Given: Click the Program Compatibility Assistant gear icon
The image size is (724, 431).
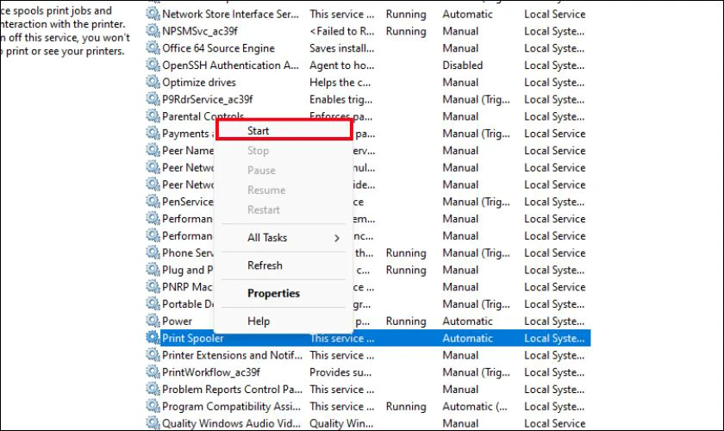Looking at the screenshot, I should coord(153,406).
